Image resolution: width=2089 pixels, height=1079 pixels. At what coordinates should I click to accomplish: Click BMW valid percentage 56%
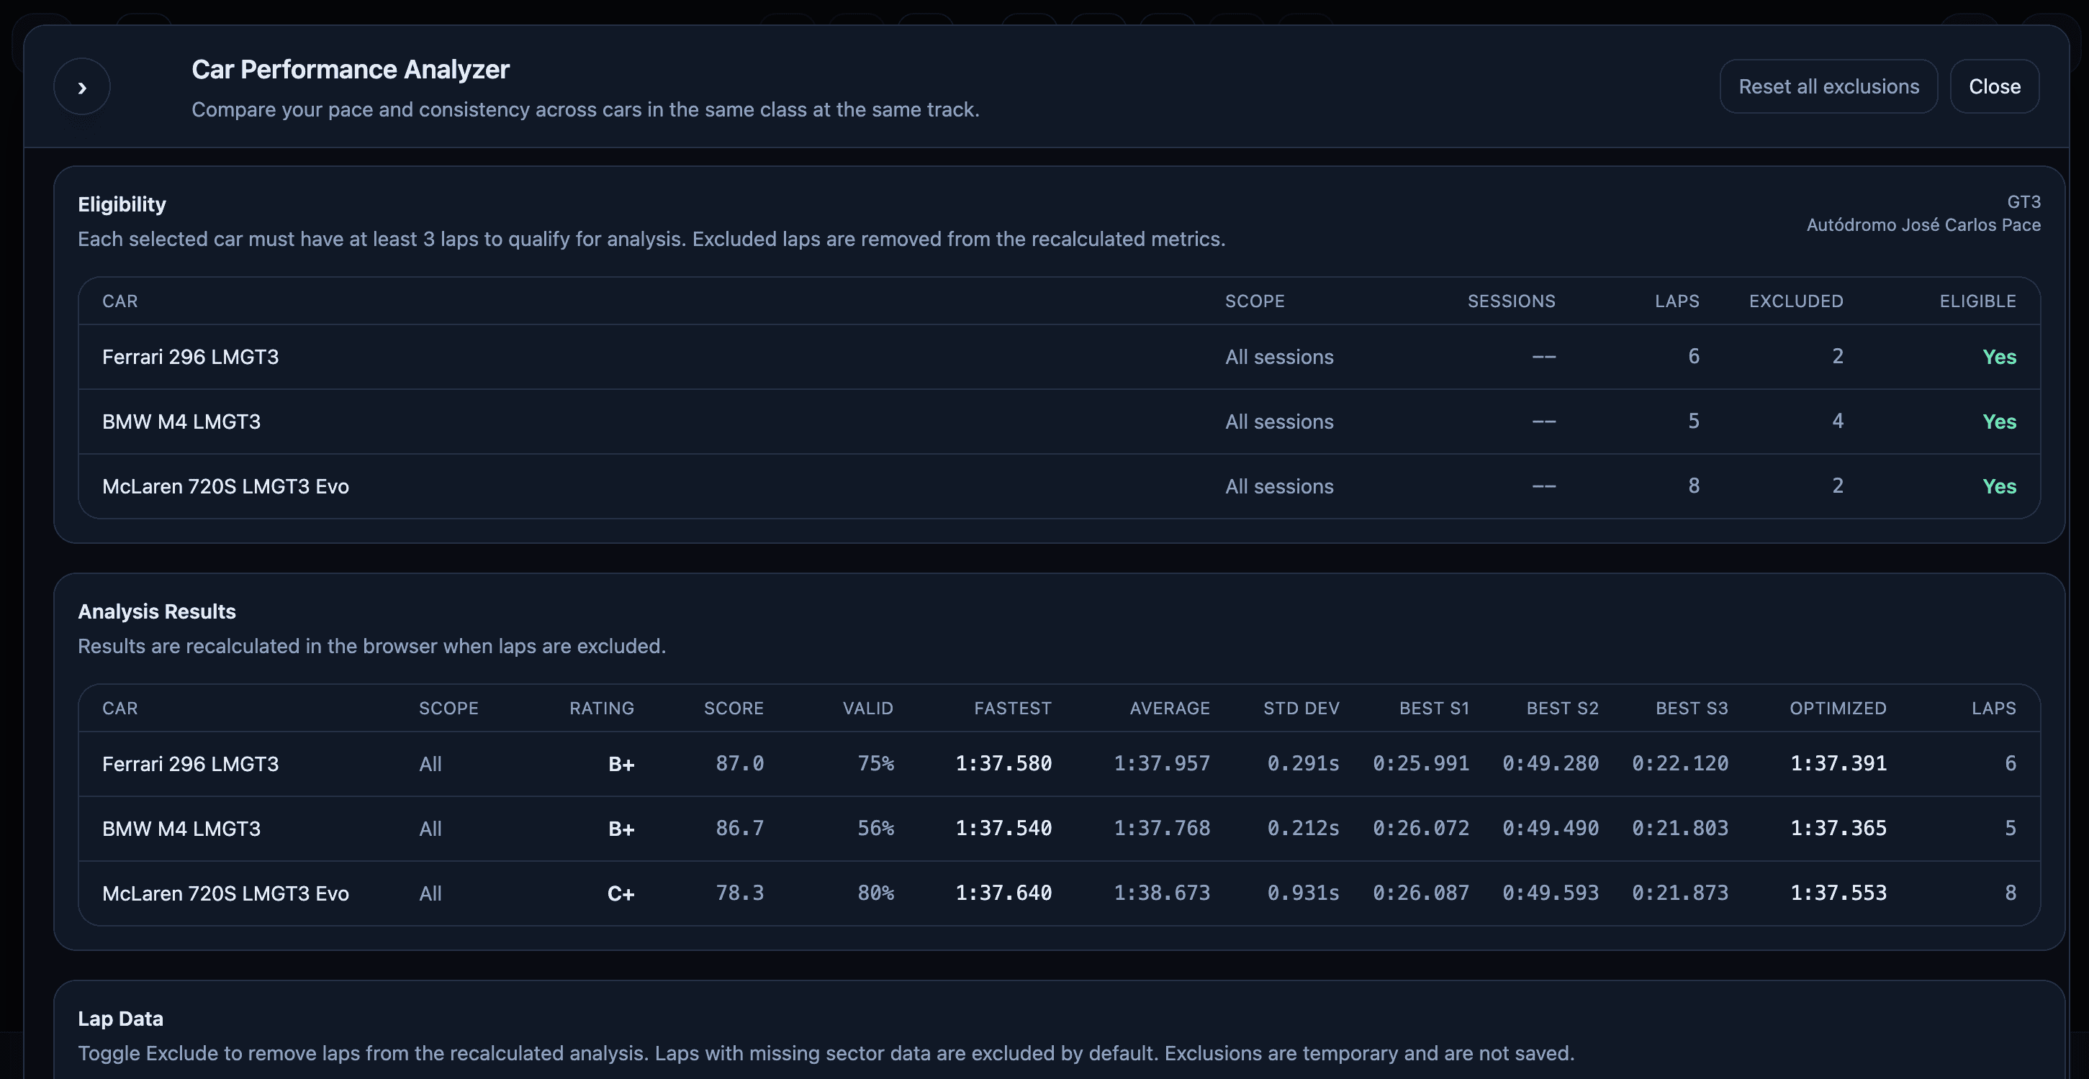point(876,829)
